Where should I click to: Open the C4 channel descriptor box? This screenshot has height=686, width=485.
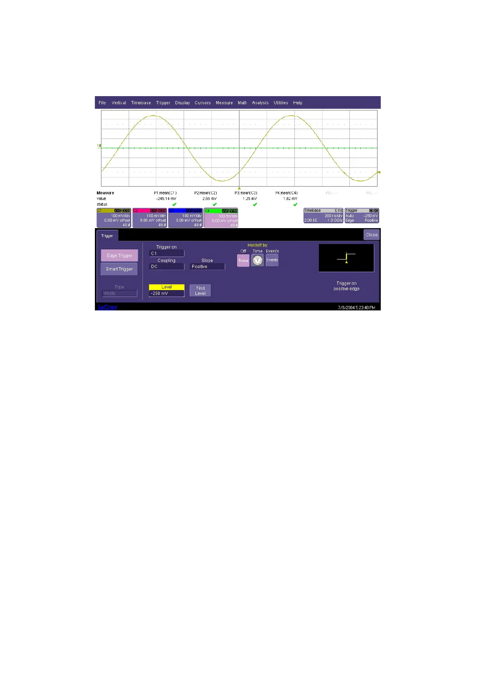tap(221, 218)
